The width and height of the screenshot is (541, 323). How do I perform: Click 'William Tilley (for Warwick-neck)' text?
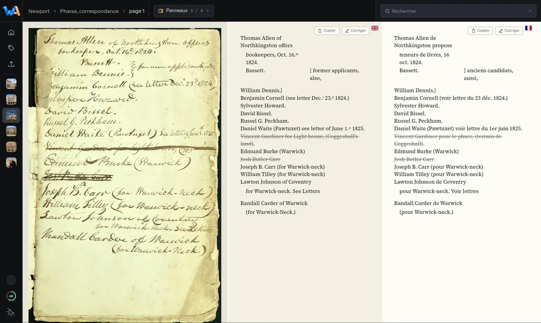[283, 175]
